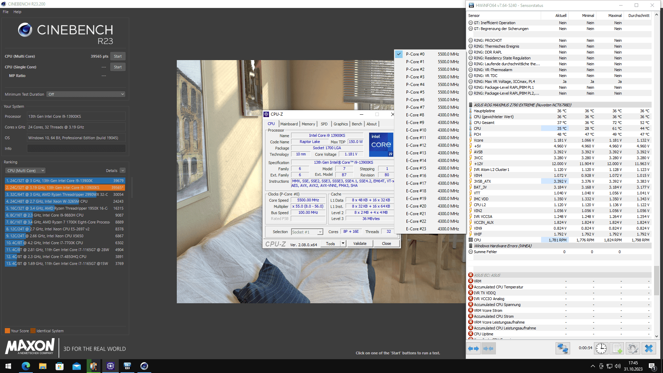Viewport: 663px width, 373px height.
Task: Switch to CPU-Z SPD tab
Action: click(x=324, y=124)
